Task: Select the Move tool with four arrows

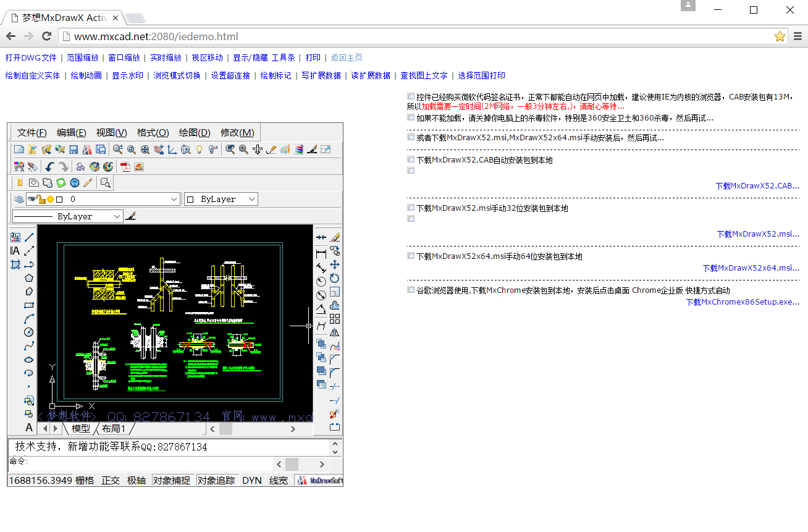Action: tap(335, 264)
